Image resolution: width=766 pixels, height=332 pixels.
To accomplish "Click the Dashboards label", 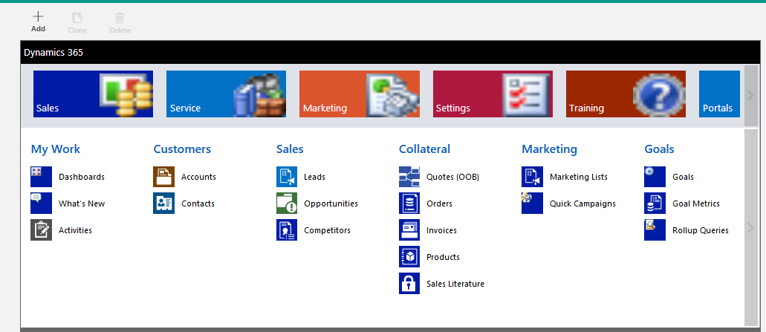I will pos(82,177).
